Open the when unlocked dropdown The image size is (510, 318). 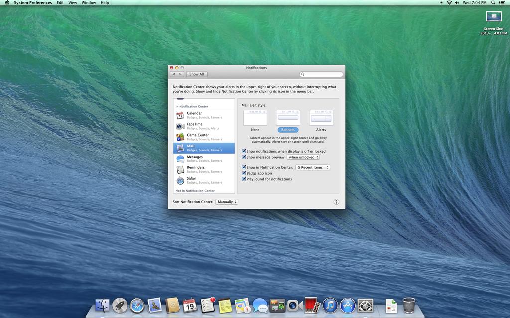pos(303,157)
